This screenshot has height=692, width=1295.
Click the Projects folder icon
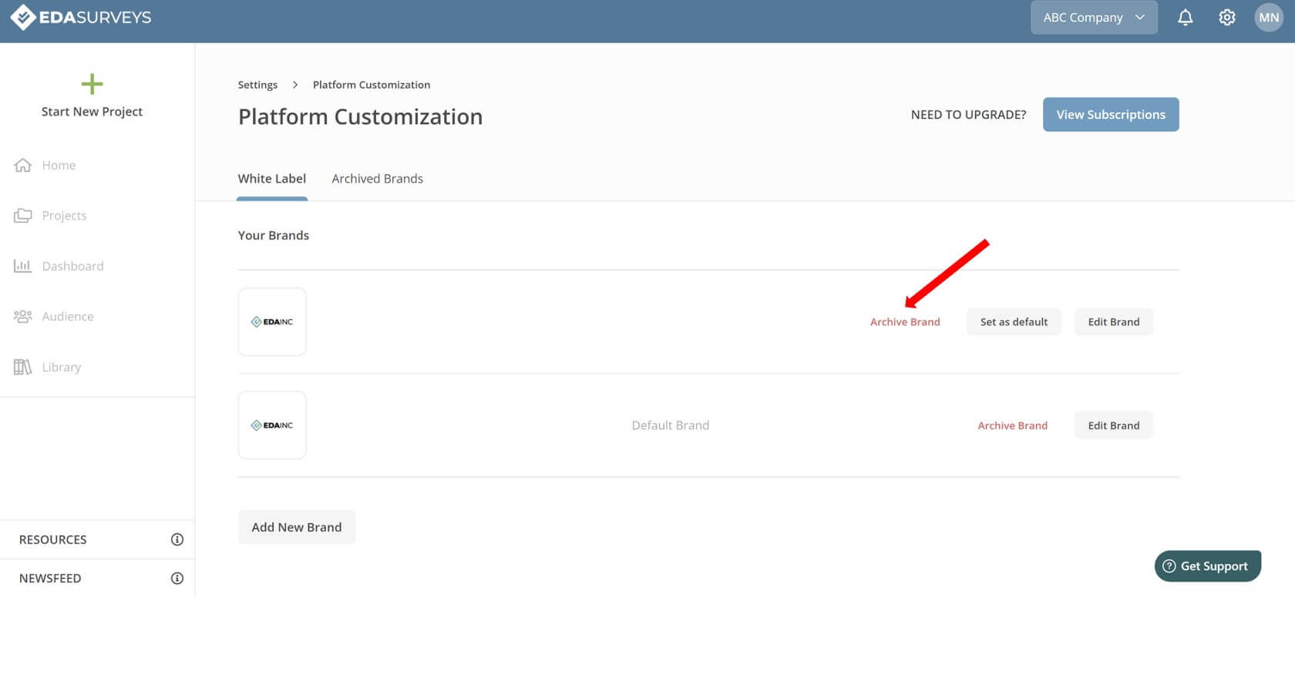23,216
